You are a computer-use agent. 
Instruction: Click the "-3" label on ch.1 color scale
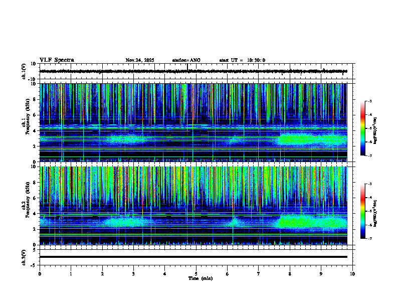(x=369, y=101)
